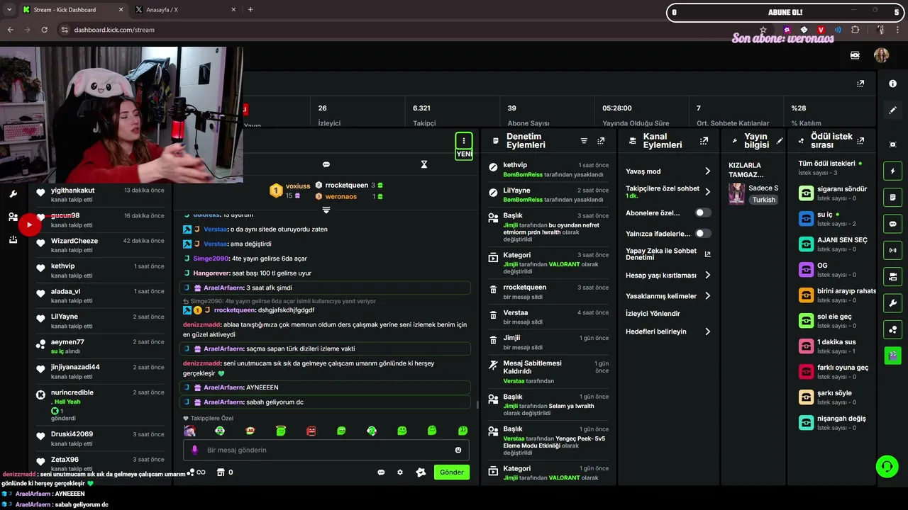Open the green support headset button
Viewport: 908px width, 510px height.
[x=887, y=466]
